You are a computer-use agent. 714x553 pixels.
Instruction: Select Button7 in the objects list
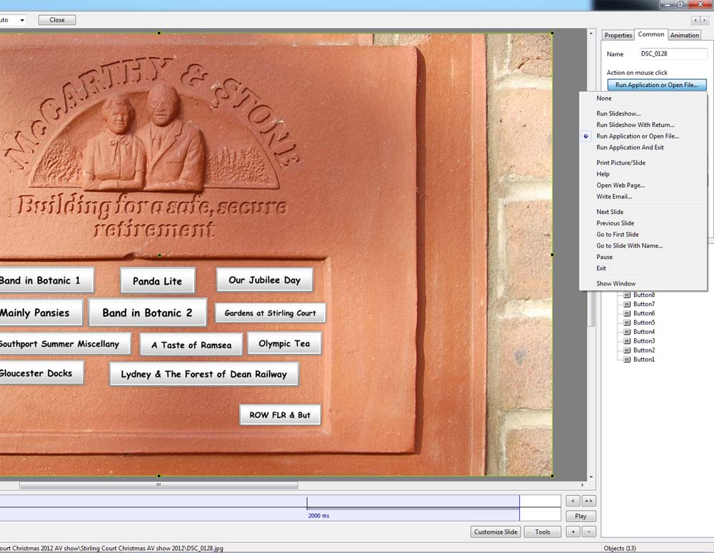(x=644, y=304)
